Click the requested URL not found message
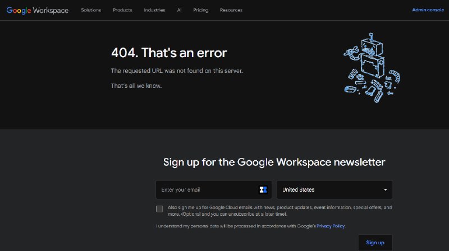 point(177,71)
